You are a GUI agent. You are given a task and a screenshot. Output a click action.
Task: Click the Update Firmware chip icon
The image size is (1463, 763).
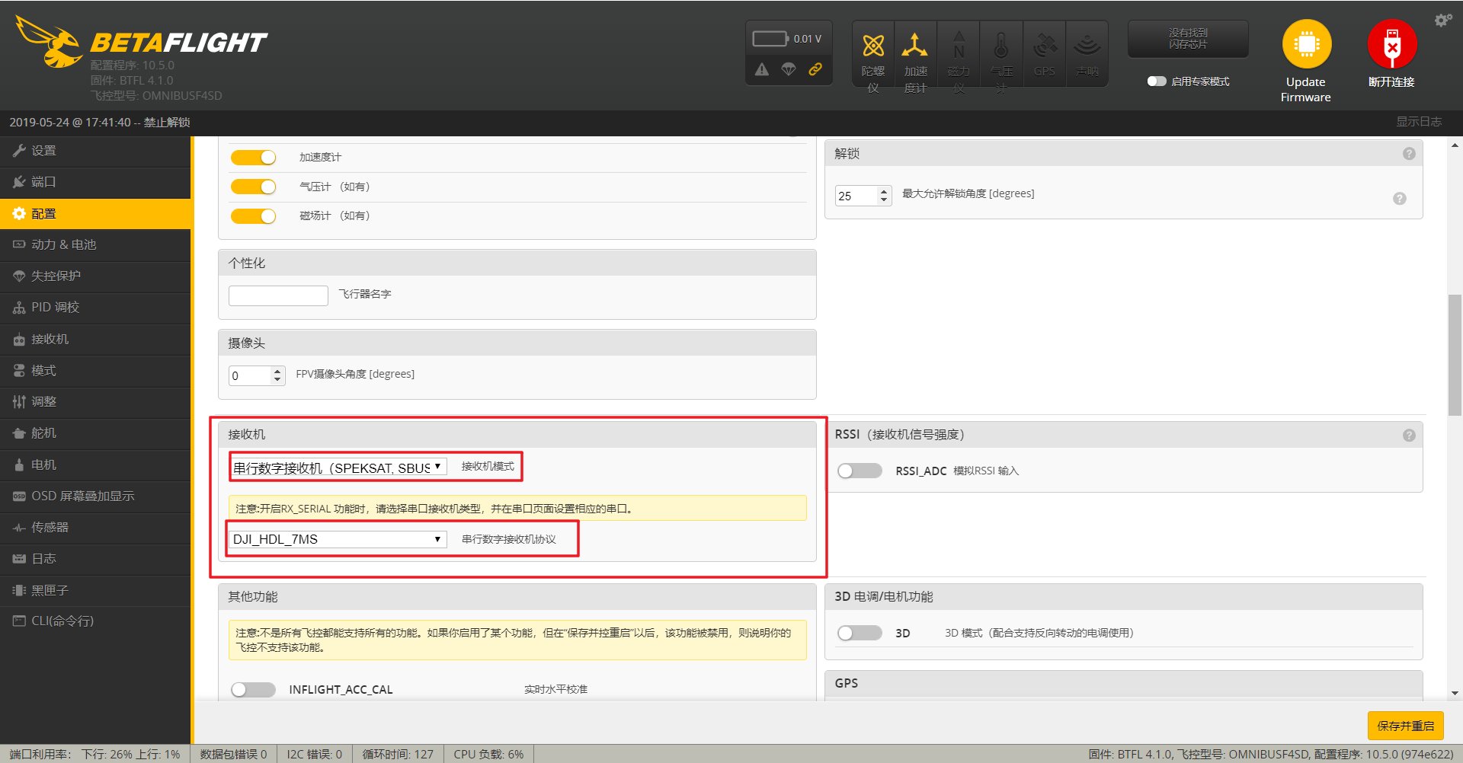point(1306,44)
